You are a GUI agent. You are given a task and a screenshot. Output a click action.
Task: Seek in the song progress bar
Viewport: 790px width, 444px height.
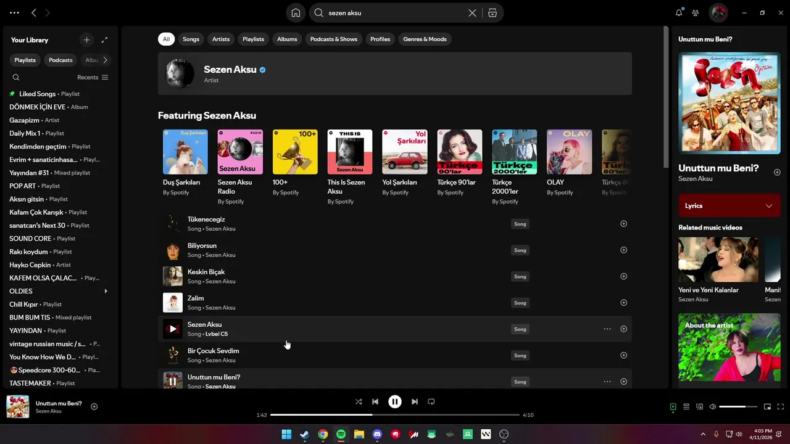coord(394,415)
